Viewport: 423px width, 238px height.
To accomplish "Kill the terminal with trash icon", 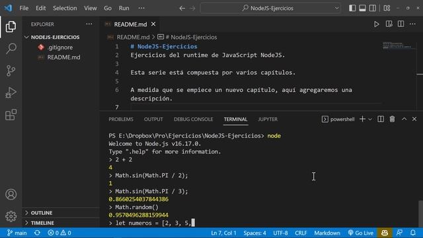I will (392, 119).
